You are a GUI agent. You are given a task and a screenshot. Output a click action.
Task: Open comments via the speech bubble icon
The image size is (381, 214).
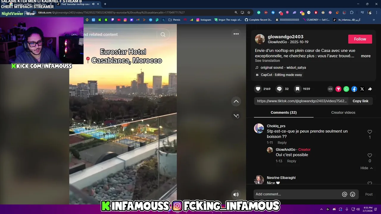point(279,89)
